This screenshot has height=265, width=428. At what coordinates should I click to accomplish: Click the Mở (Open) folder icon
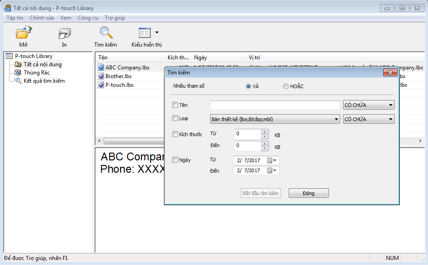click(x=23, y=34)
